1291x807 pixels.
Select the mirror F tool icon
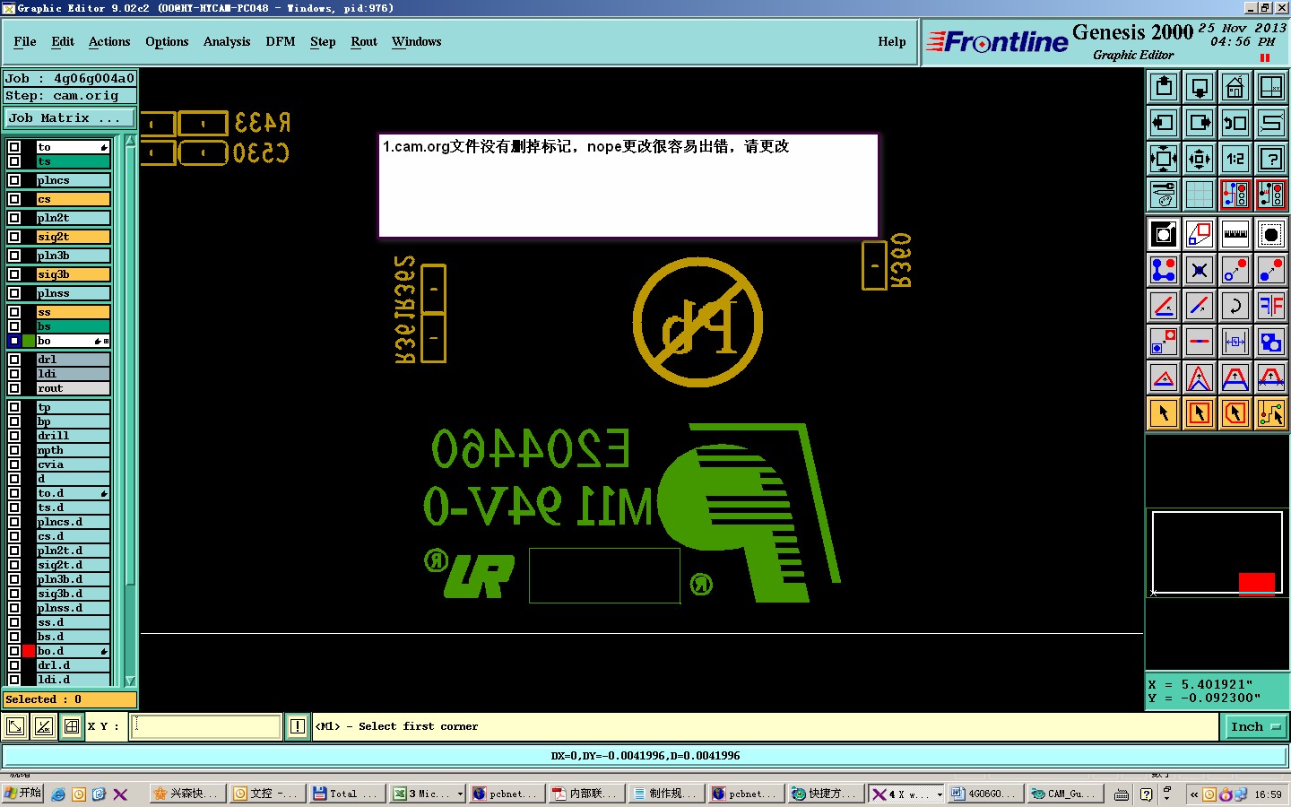click(1271, 306)
